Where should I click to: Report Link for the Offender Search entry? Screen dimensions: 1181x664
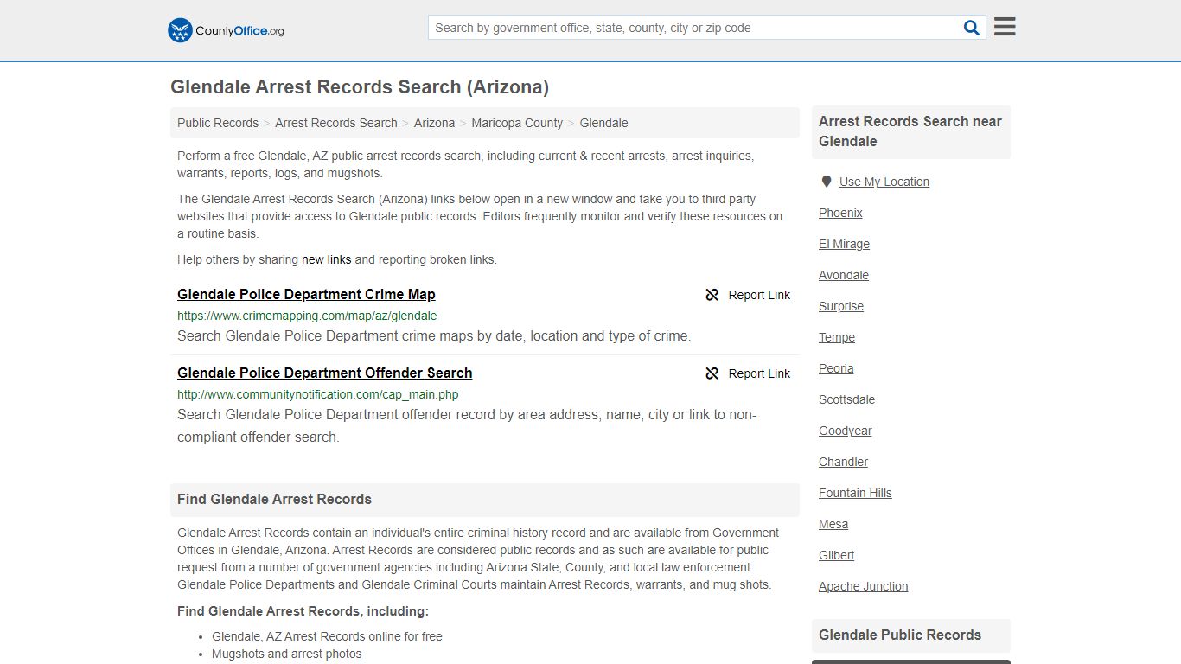click(x=759, y=373)
